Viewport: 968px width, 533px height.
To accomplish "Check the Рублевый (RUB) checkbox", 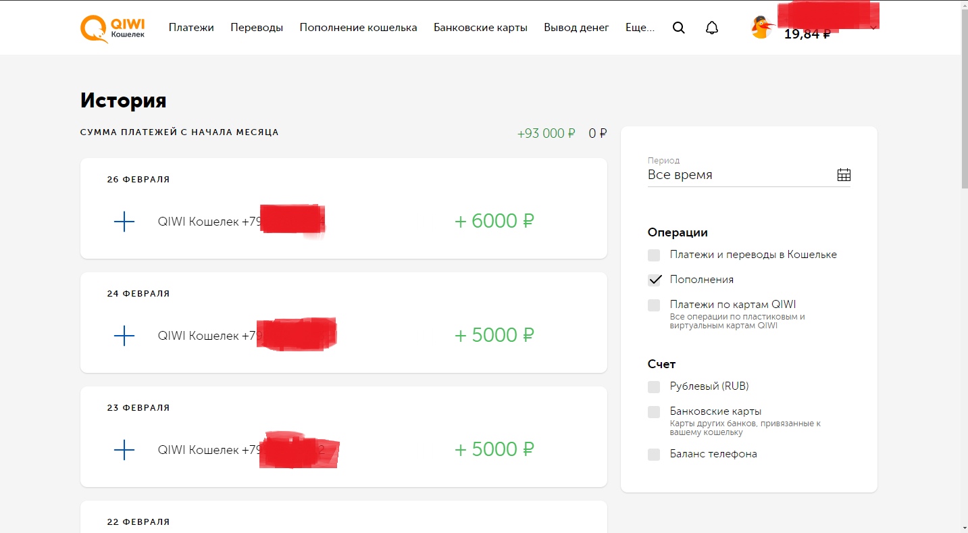I will [x=654, y=387].
